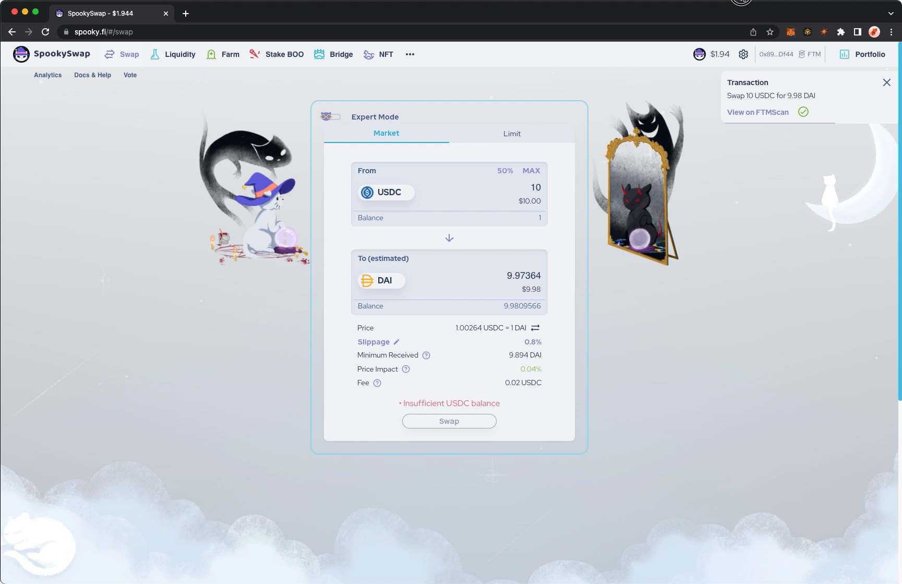The height and width of the screenshot is (584, 902).
Task: Open a new browser tab
Action: [186, 14]
